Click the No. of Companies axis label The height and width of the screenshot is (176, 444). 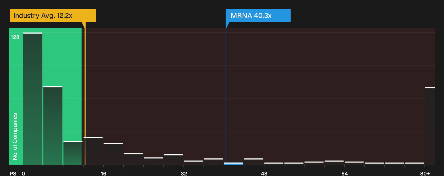tap(15, 136)
